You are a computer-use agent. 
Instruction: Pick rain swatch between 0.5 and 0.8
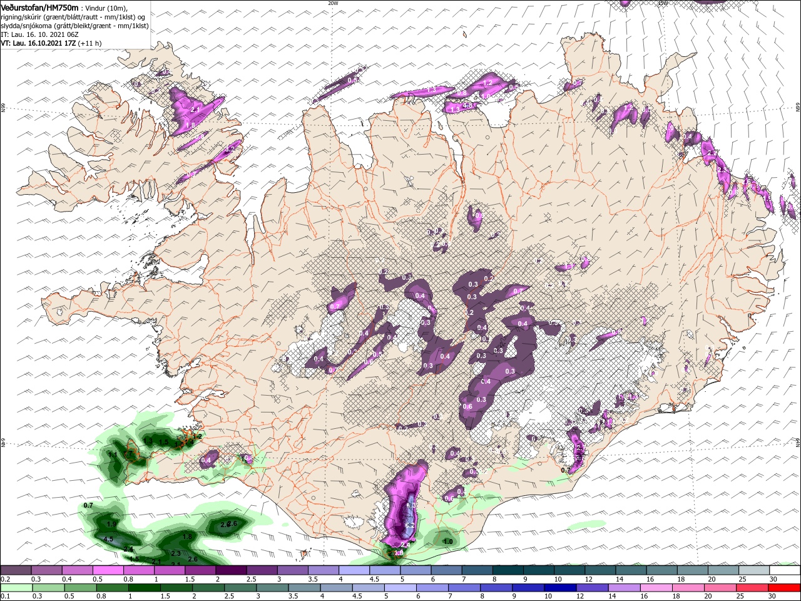80,588
